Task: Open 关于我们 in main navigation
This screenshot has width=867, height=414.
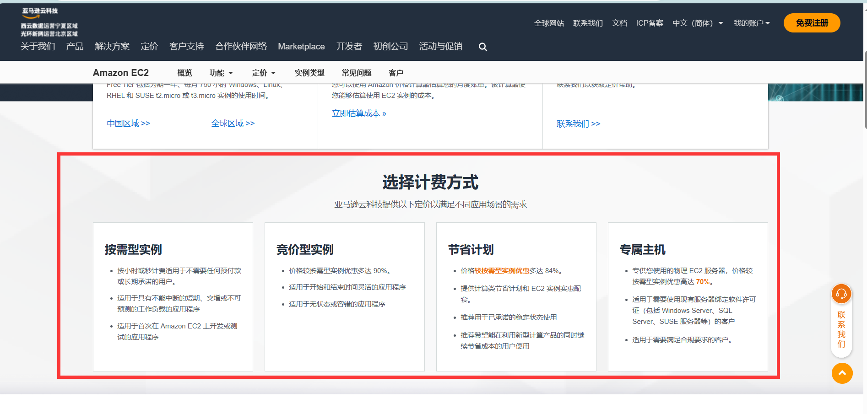Action: pos(38,46)
